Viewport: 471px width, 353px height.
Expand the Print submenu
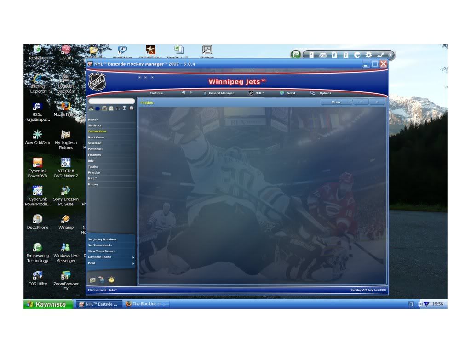pos(111,263)
